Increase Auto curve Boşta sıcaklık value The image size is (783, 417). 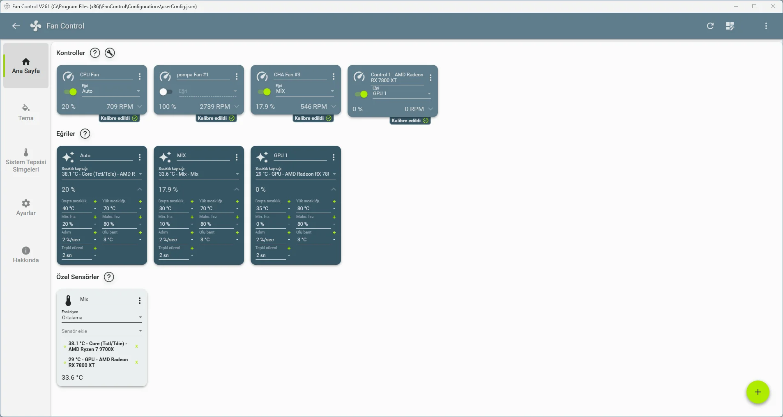click(95, 202)
